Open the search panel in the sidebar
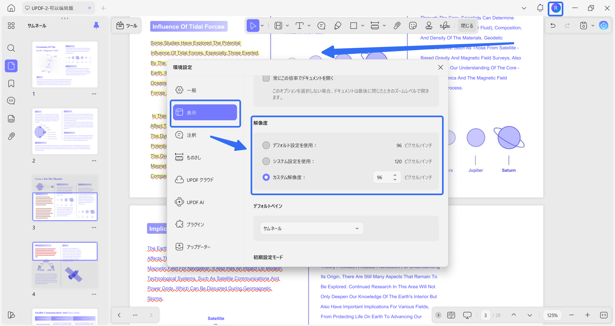This screenshot has height=326, width=615. [x=11, y=48]
